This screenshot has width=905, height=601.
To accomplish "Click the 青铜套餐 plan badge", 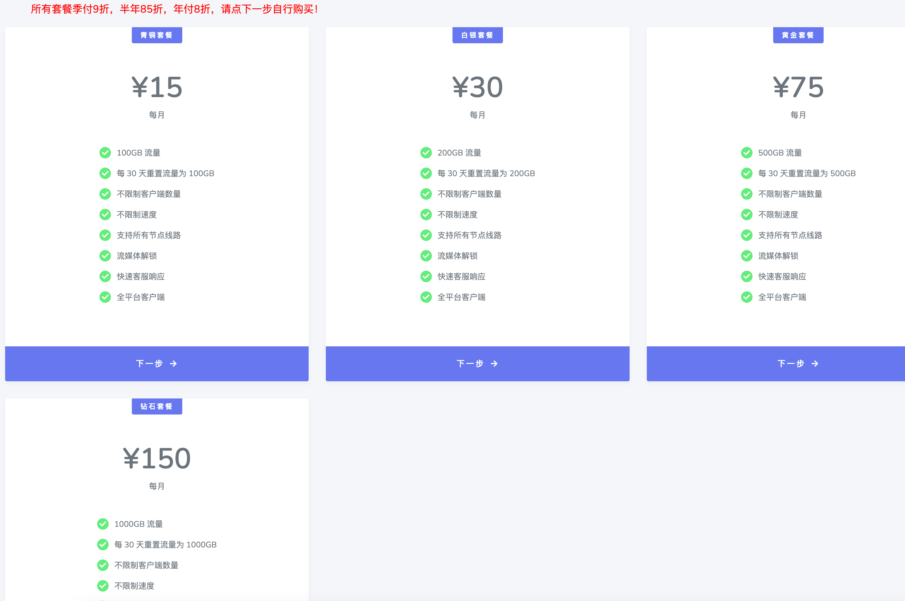I will [157, 35].
